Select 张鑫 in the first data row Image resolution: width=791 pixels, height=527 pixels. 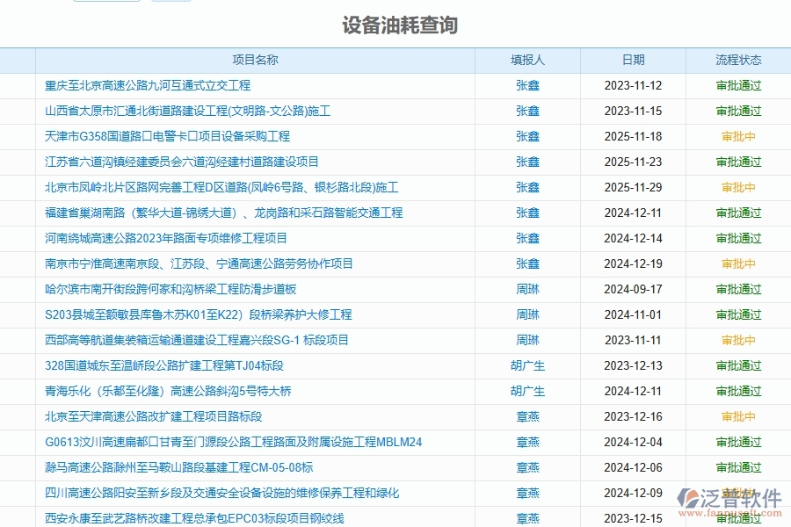tap(527, 86)
